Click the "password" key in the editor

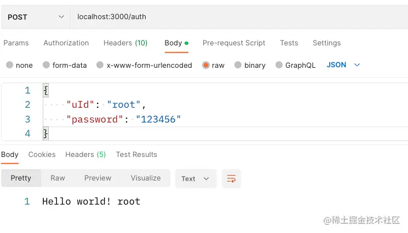pyautogui.click(x=94, y=119)
